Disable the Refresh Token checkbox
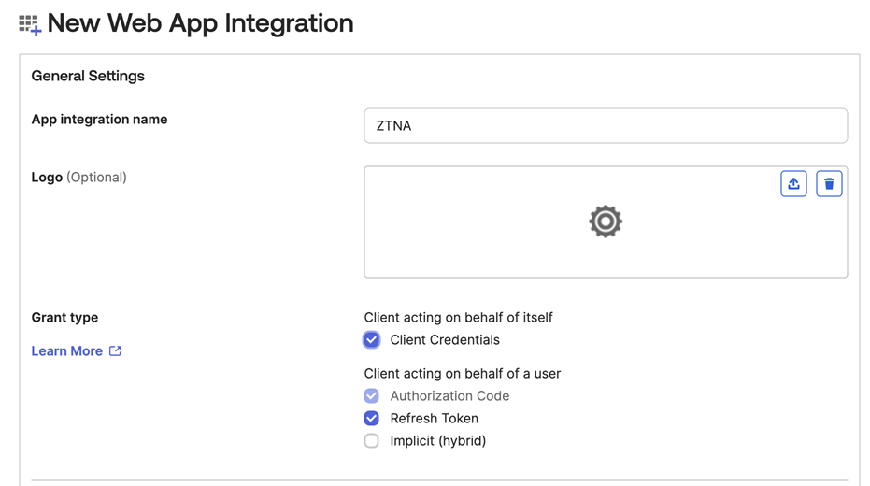Viewport: 870px width, 486px height. (372, 419)
